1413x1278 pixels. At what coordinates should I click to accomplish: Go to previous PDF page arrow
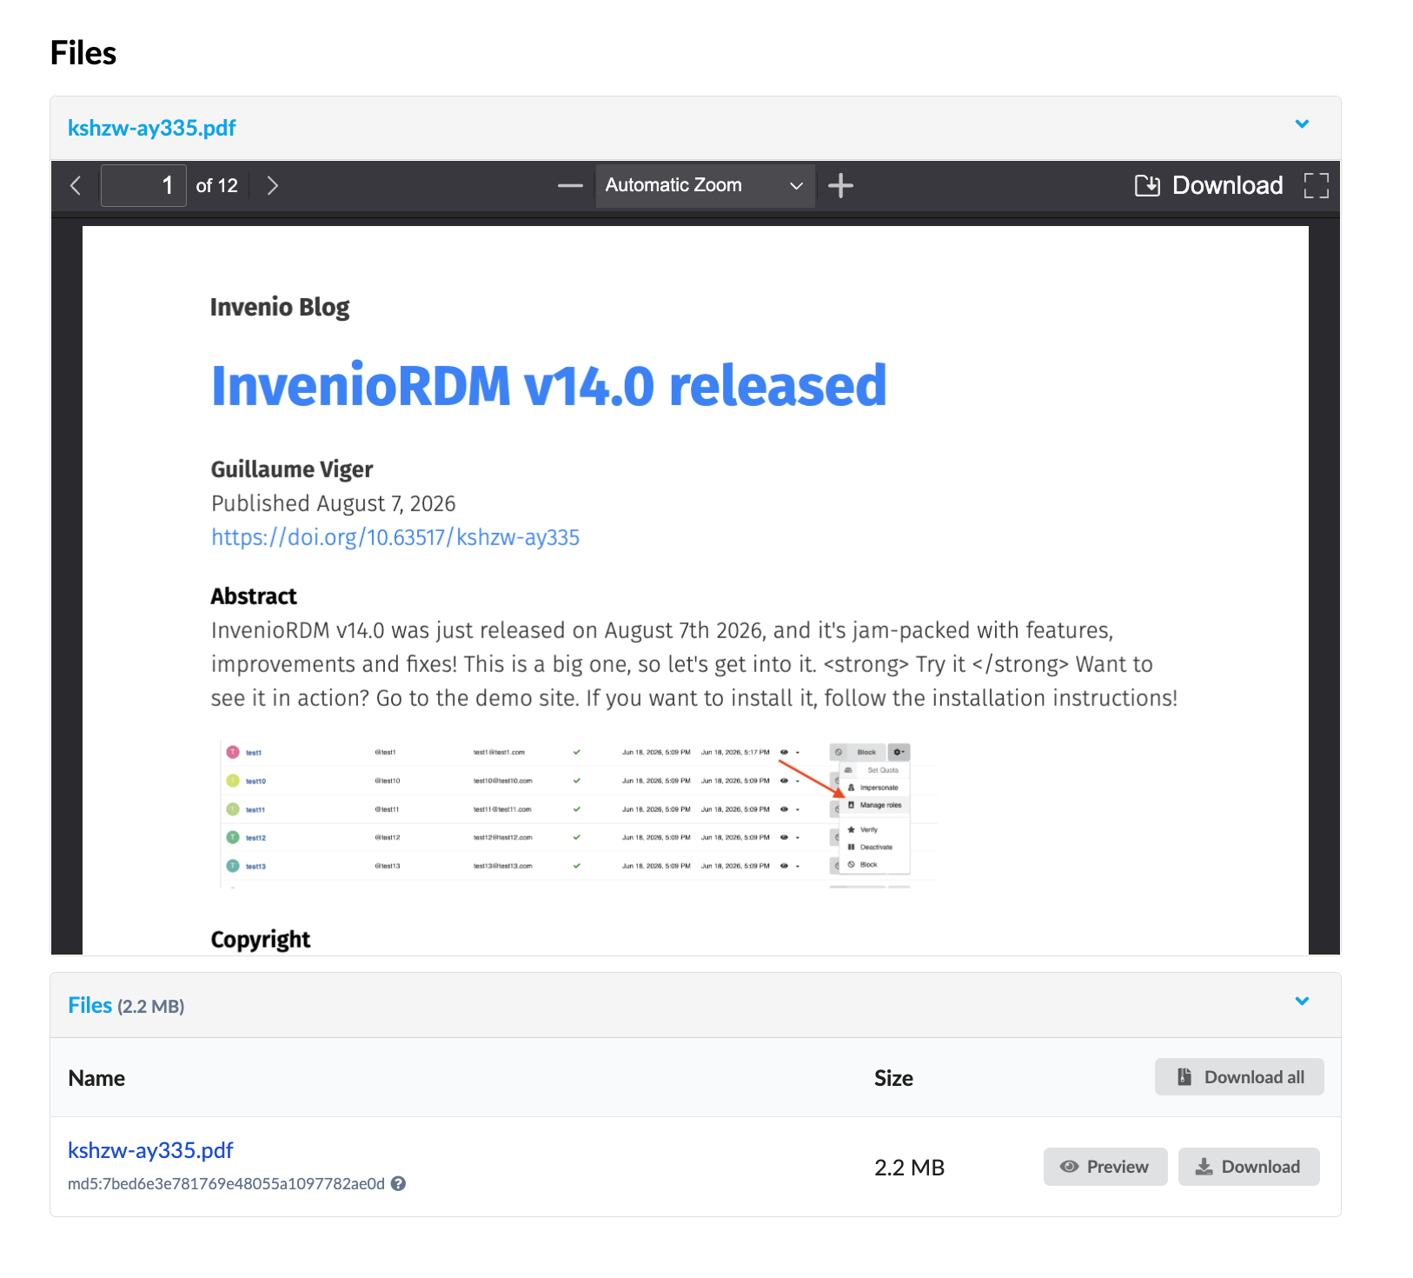coord(76,185)
